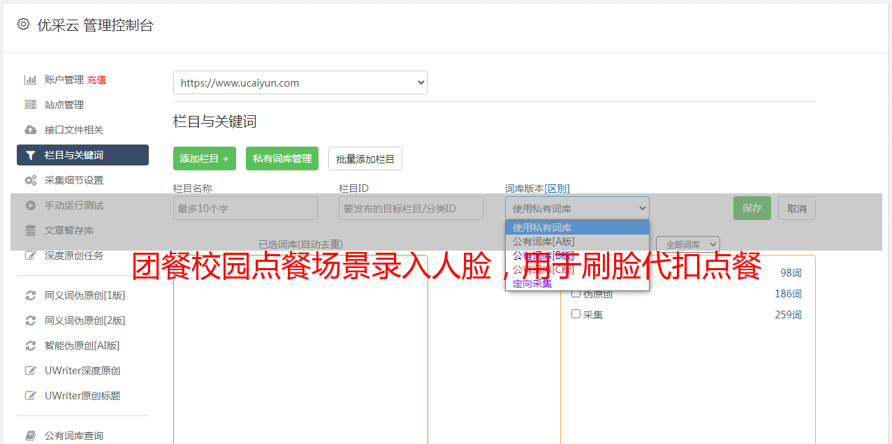892x444 pixels.
Task: Click refresh icon for 同义词伪原创[1版]
Action: coord(30,295)
